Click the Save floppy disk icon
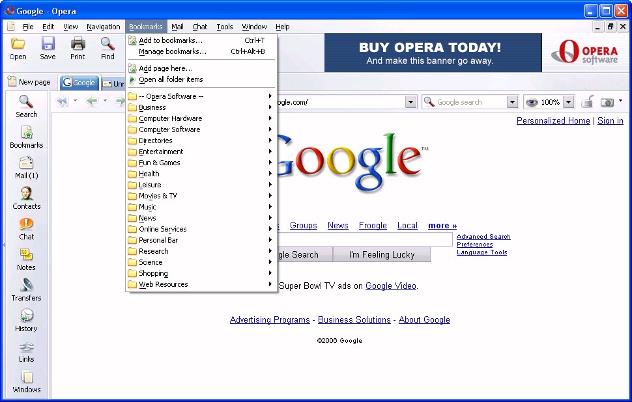Image resolution: width=632 pixels, height=402 pixels. tap(48, 44)
